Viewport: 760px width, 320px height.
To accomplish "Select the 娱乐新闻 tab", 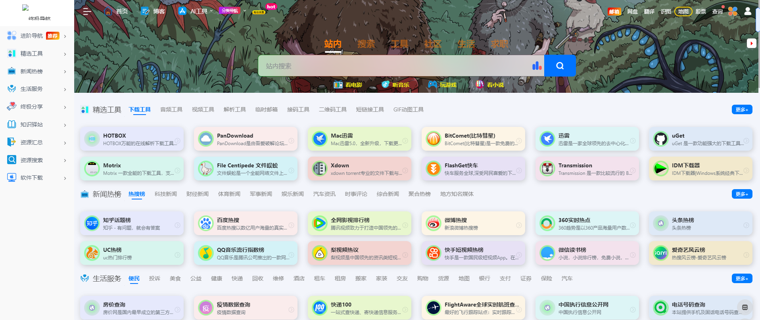I will 293,194.
